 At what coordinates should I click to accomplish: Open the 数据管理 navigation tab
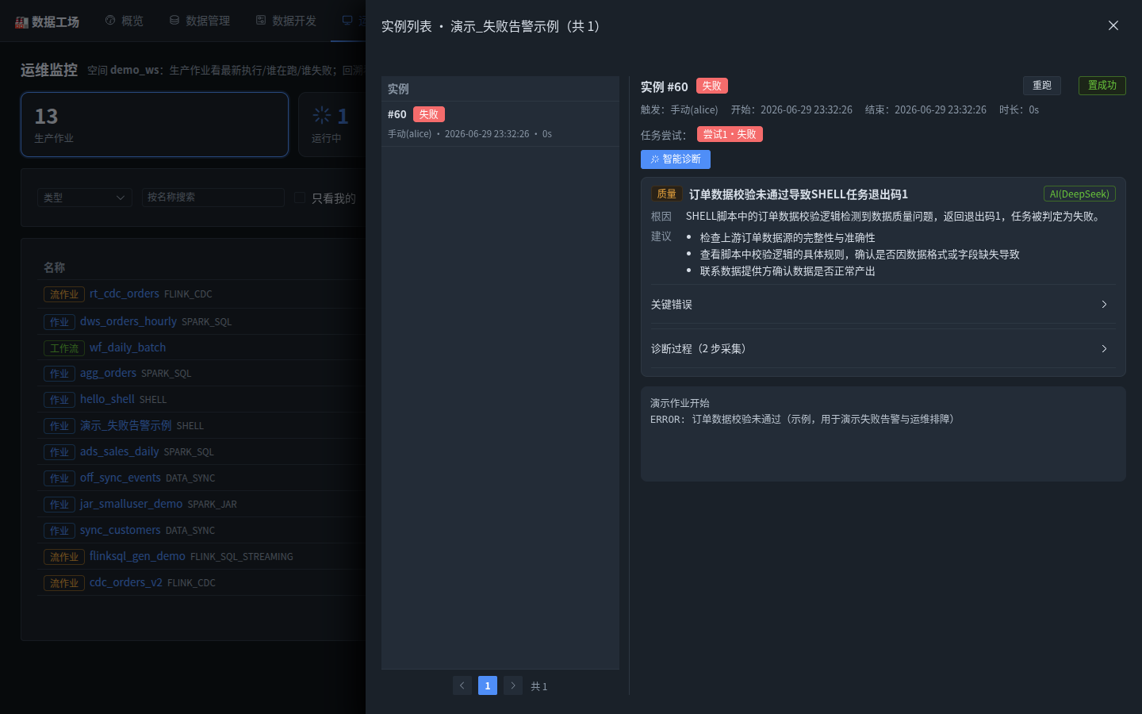click(x=200, y=21)
